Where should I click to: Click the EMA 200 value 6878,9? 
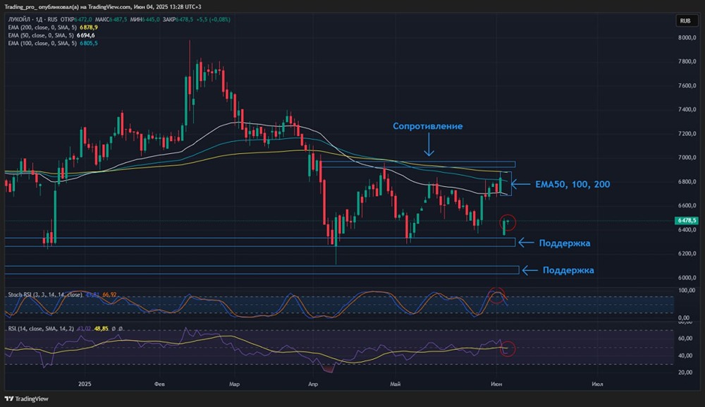(89, 28)
